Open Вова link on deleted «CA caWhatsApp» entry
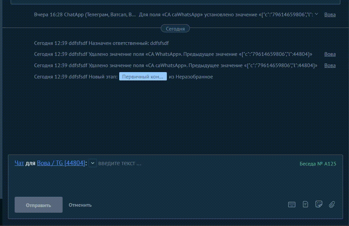The height and width of the screenshot is (226, 349). 330,65
